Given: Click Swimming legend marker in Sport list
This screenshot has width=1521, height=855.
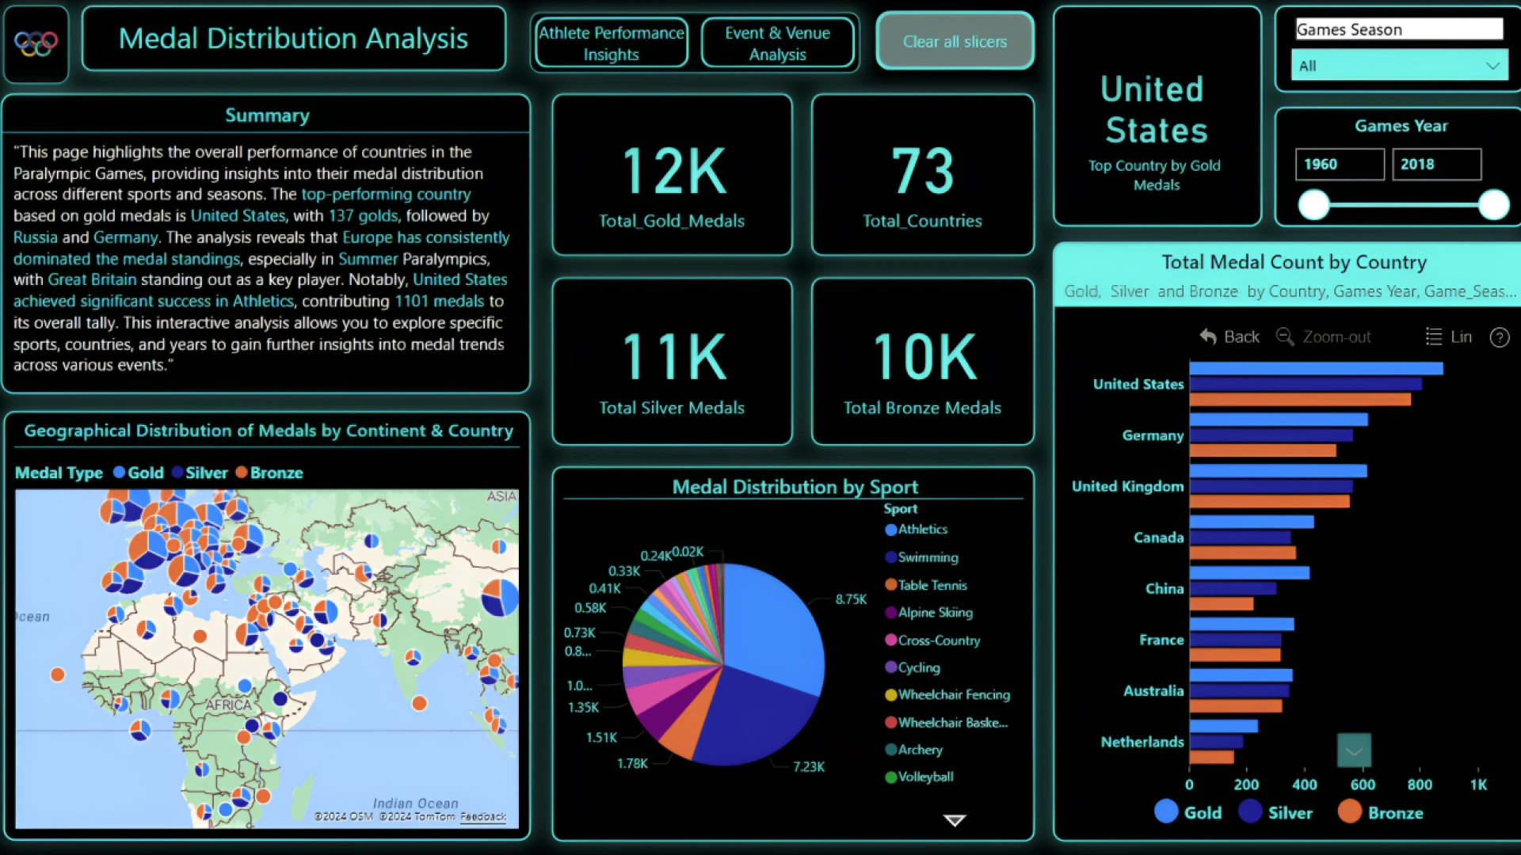Looking at the screenshot, I should [x=890, y=557].
